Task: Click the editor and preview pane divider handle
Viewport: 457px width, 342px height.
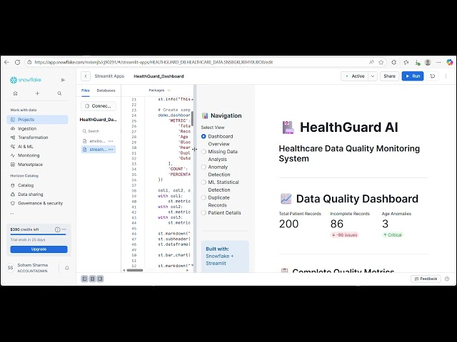Action: tap(195, 150)
